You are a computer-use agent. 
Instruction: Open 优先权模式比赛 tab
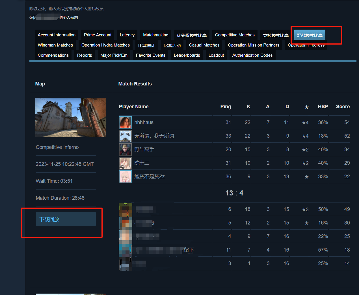(192, 35)
